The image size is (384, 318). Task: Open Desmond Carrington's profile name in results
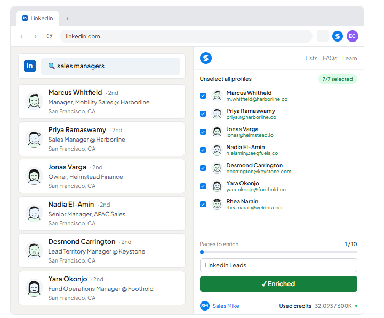(82, 242)
